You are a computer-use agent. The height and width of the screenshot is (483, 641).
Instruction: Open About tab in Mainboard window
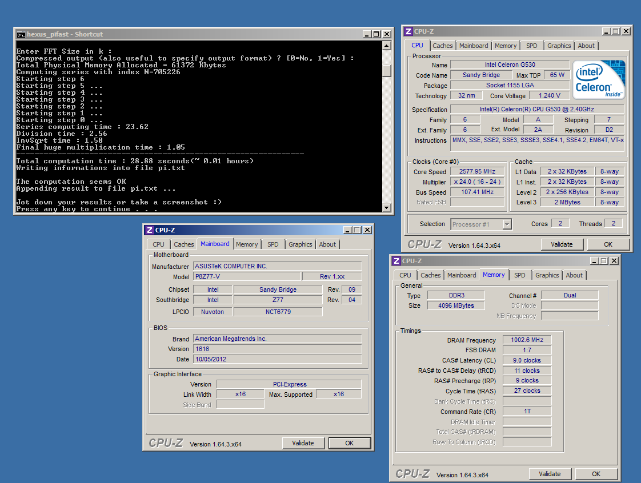click(x=327, y=244)
